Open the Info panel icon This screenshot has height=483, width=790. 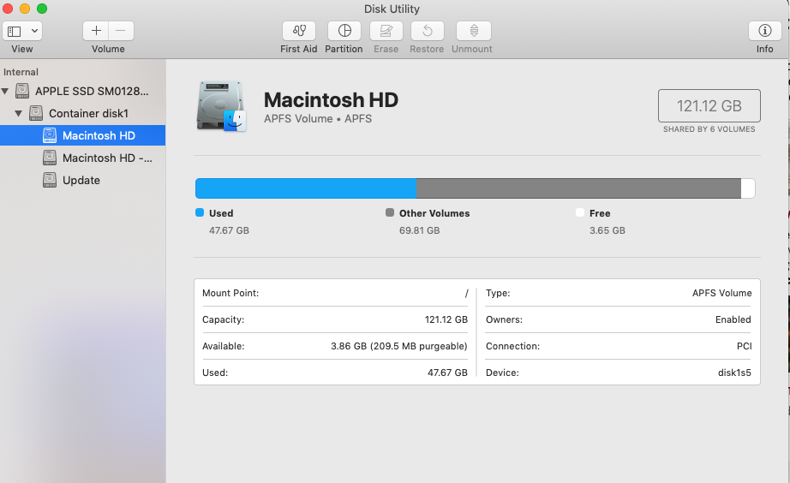(765, 31)
